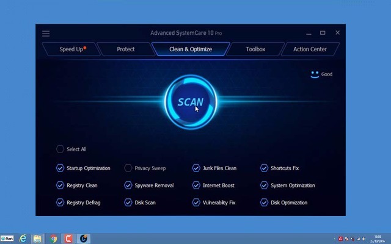
Task: Open the red C taskbar application
Action: (x=68, y=239)
